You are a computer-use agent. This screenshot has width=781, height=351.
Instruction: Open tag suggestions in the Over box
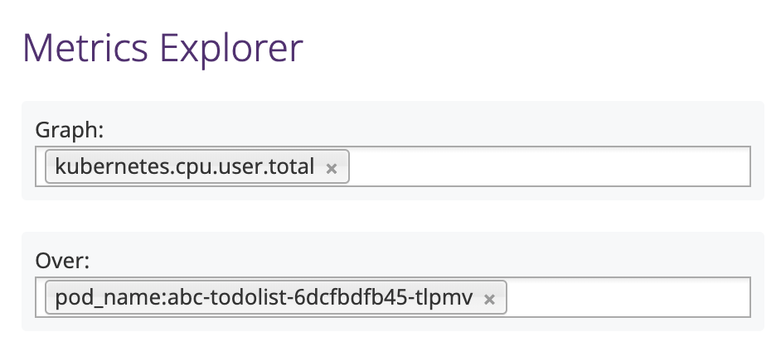[x=628, y=297]
